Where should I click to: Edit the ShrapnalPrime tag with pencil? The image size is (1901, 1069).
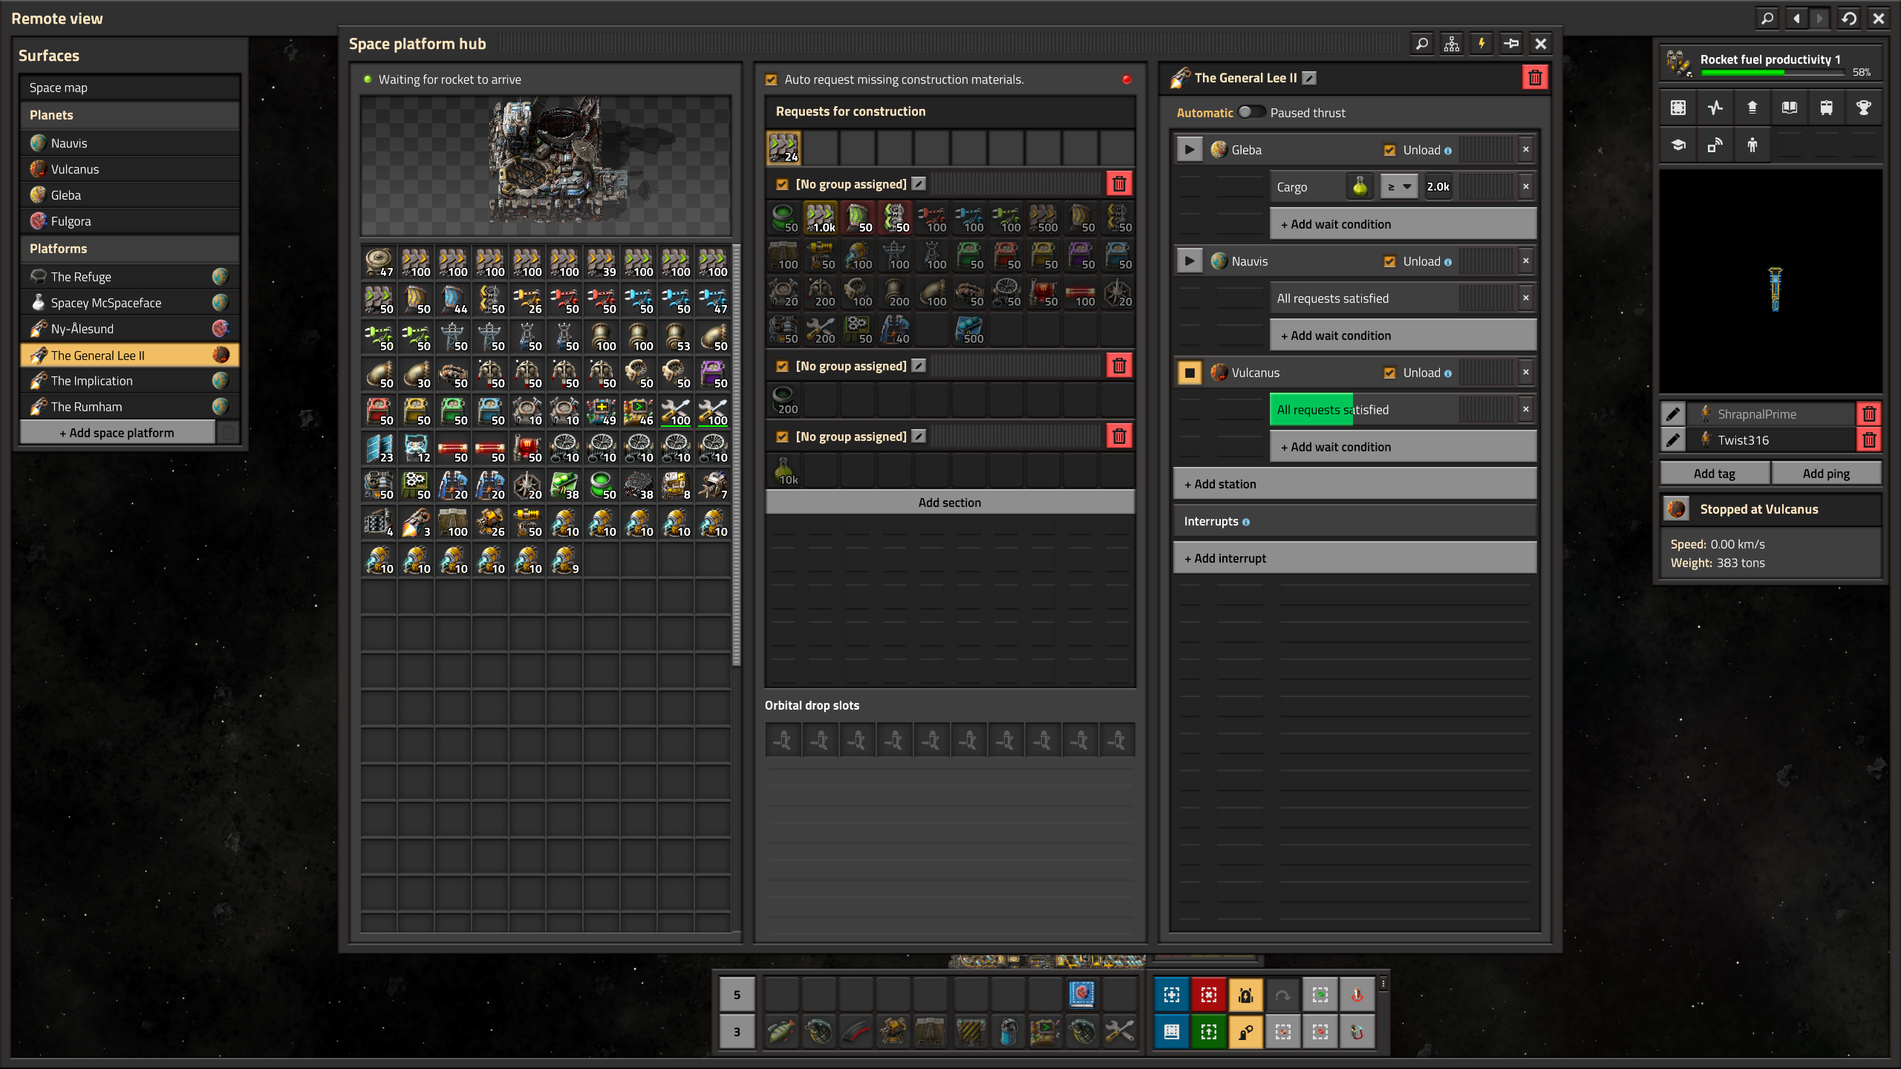tap(1673, 413)
